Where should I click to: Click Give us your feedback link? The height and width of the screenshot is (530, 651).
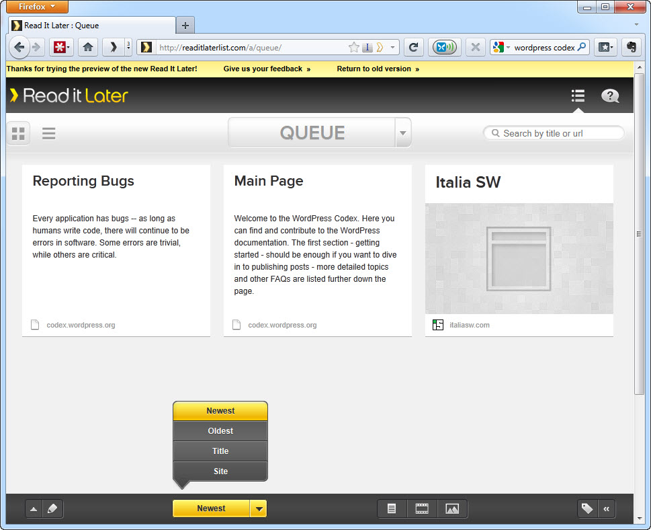click(267, 69)
